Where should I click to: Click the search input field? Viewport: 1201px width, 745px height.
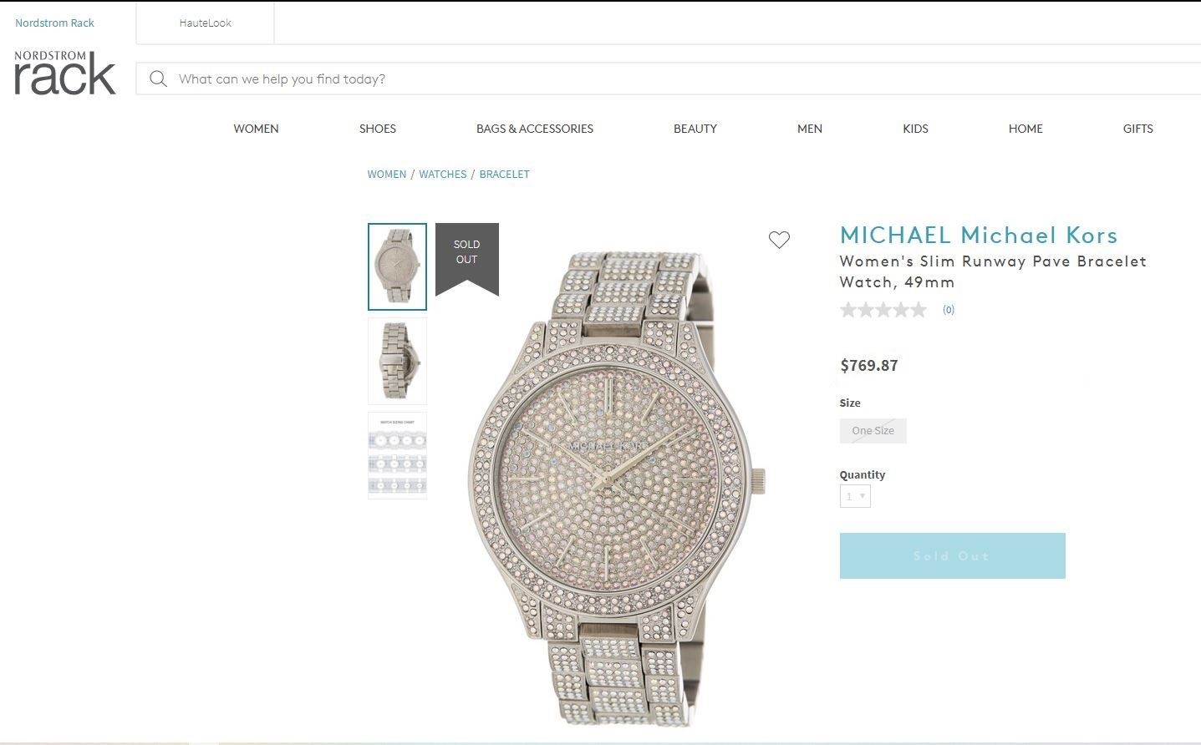[669, 79]
